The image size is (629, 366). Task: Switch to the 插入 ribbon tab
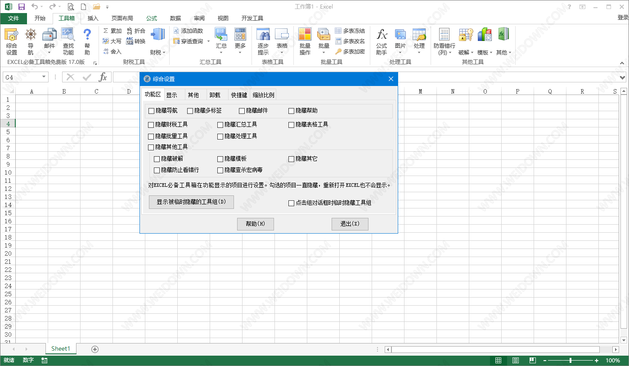pos(93,18)
